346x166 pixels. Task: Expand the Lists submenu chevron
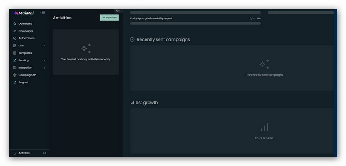[x=45, y=46]
